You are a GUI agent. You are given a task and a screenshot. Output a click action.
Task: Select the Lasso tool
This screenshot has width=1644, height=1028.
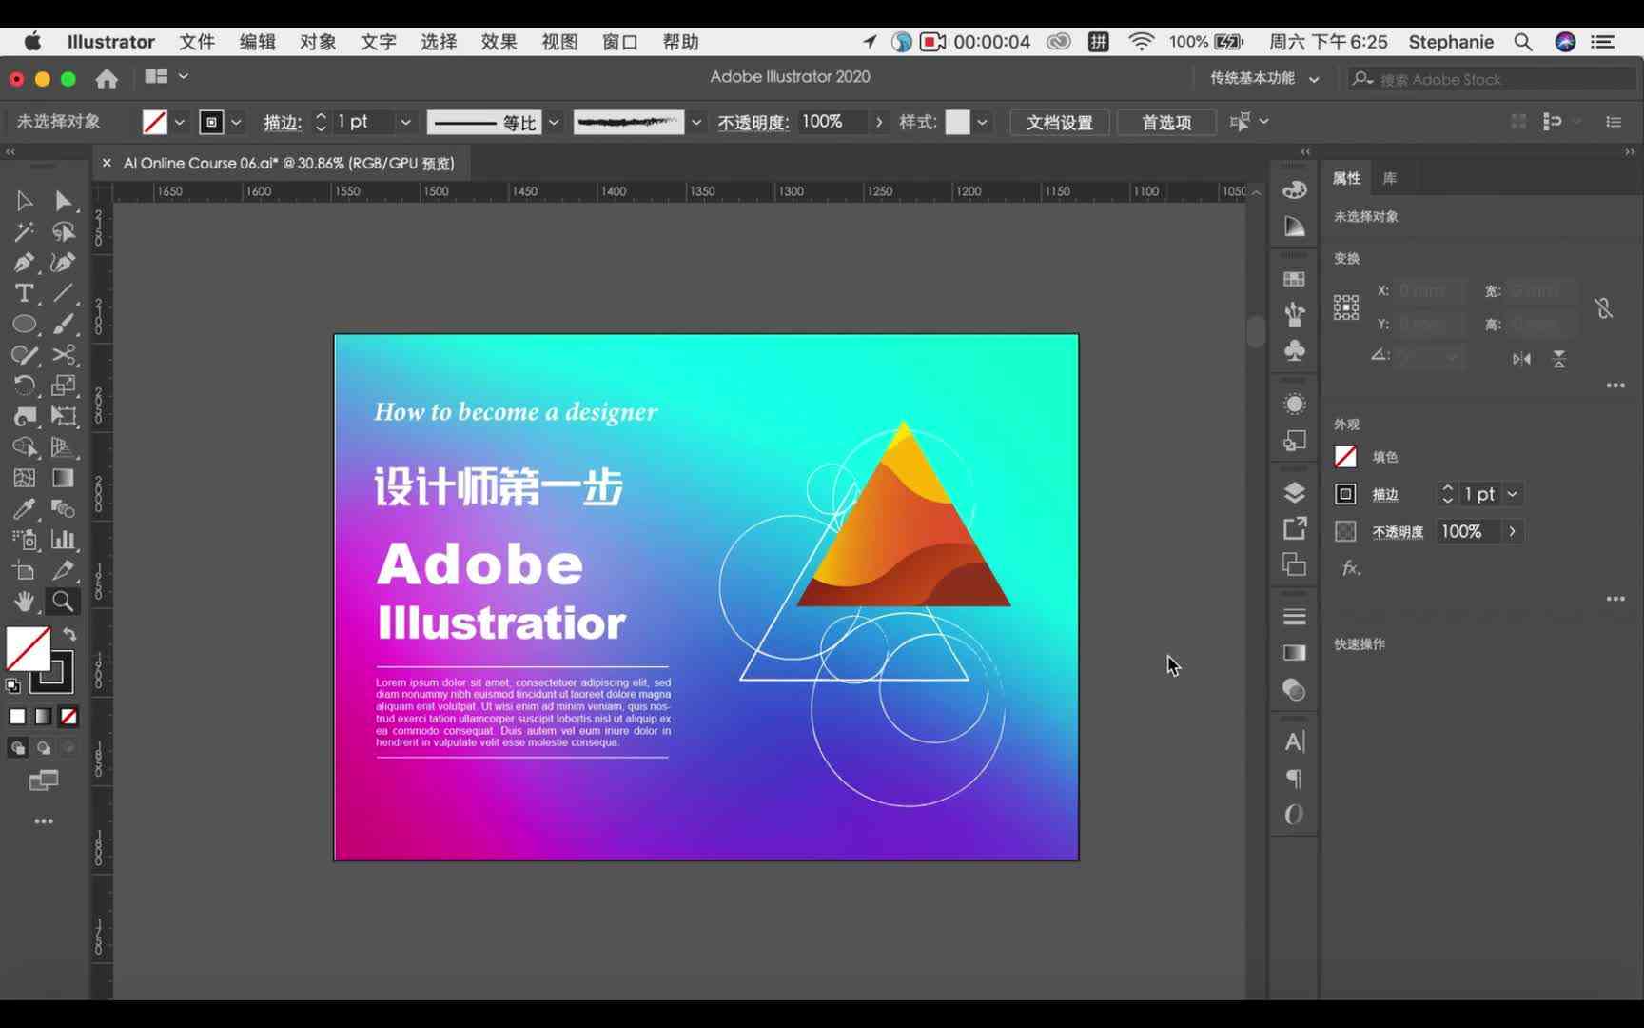pos(63,231)
